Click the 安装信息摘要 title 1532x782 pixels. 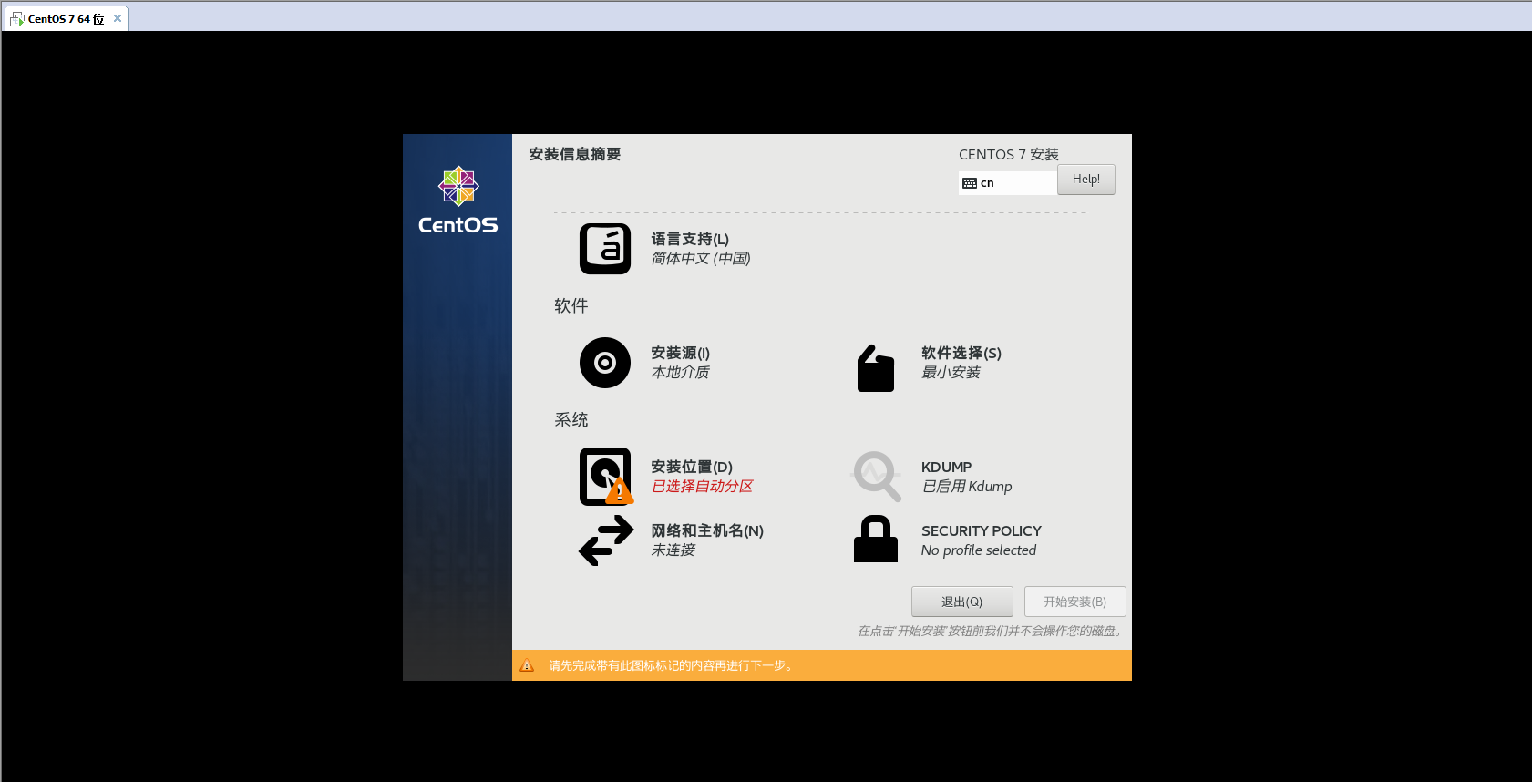point(574,154)
